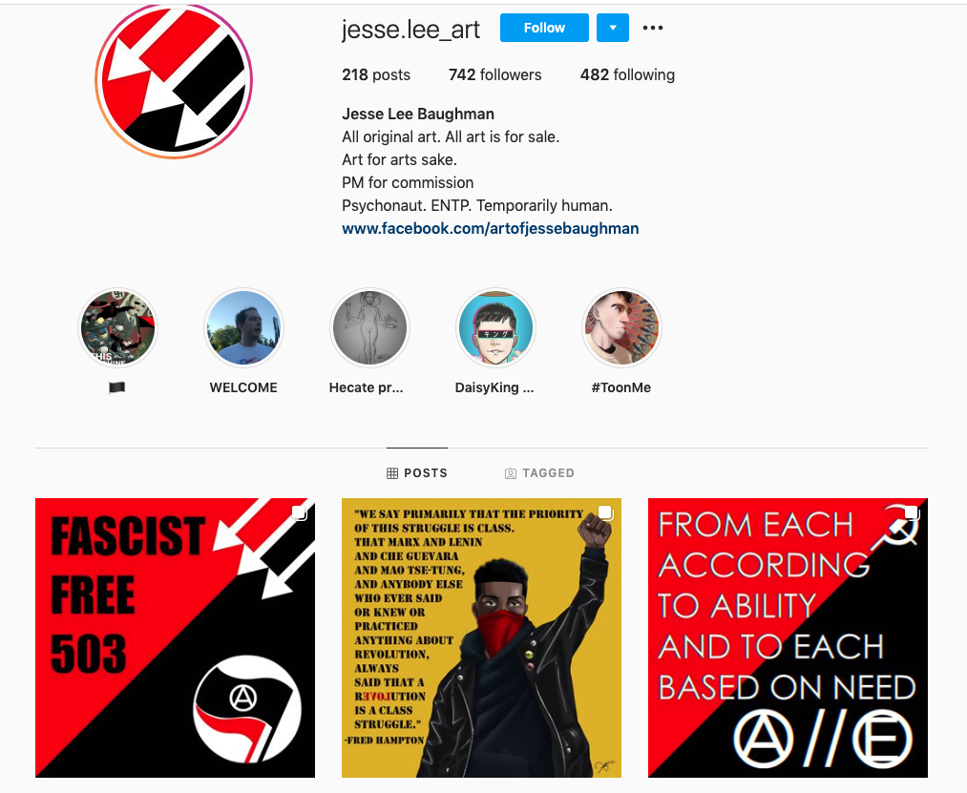The height and width of the screenshot is (793, 967).
Task: Follow the jesse.lee_art account
Action: [x=544, y=28]
